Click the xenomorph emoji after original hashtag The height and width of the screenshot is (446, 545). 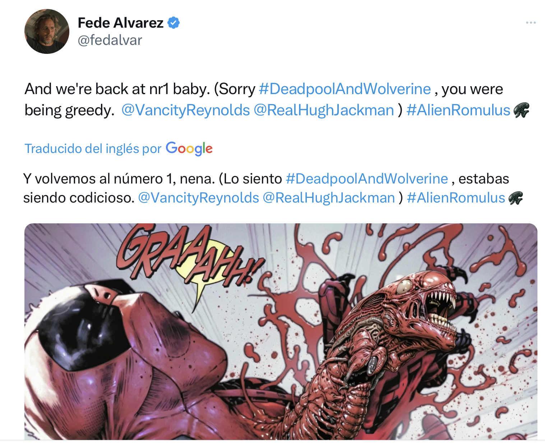[x=521, y=110]
